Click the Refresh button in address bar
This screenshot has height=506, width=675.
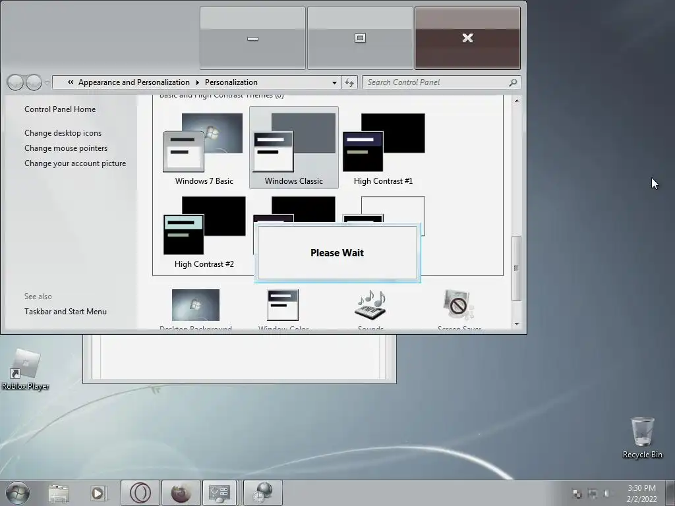point(349,82)
